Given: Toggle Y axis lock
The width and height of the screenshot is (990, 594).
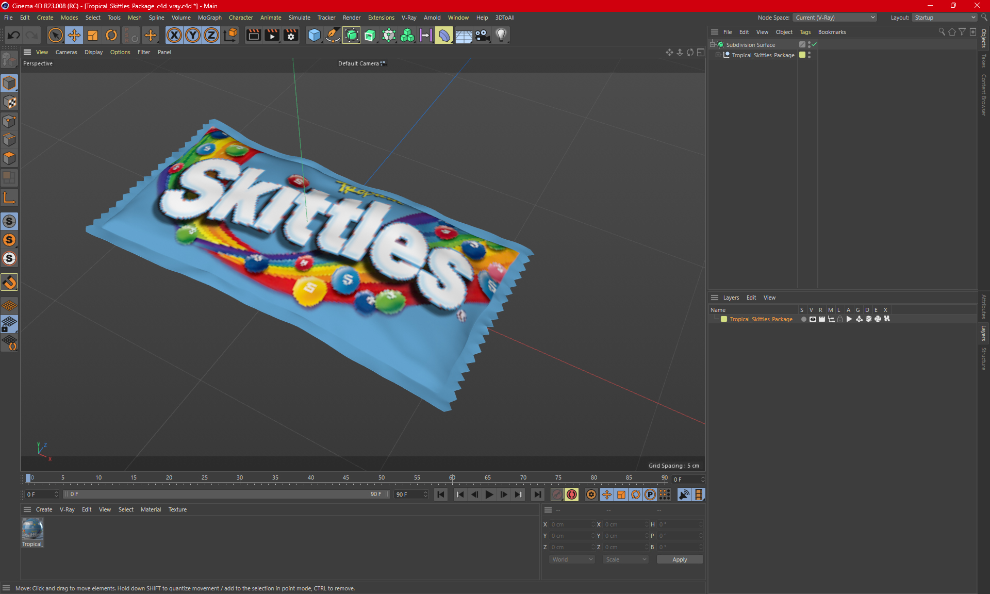Looking at the screenshot, I should point(193,35).
